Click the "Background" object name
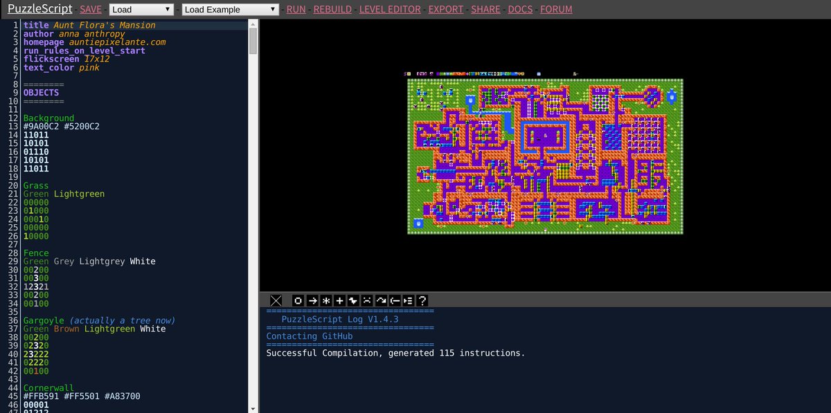831x413 pixels. 48,118
